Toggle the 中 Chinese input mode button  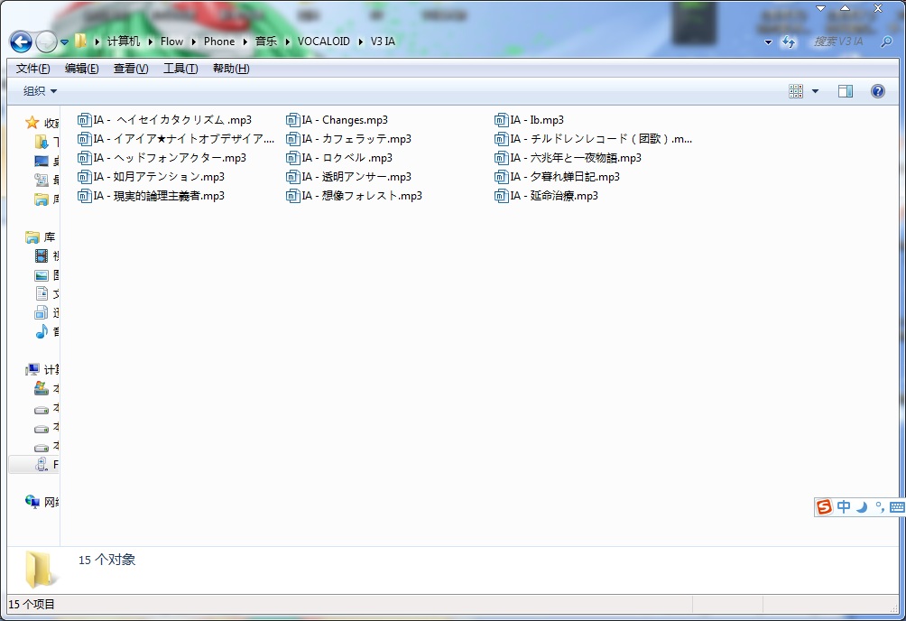844,507
